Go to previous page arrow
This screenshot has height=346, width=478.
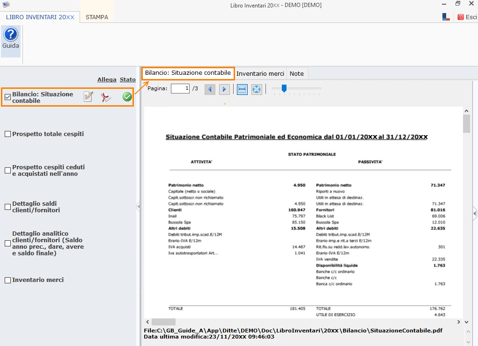click(x=210, y=89)
